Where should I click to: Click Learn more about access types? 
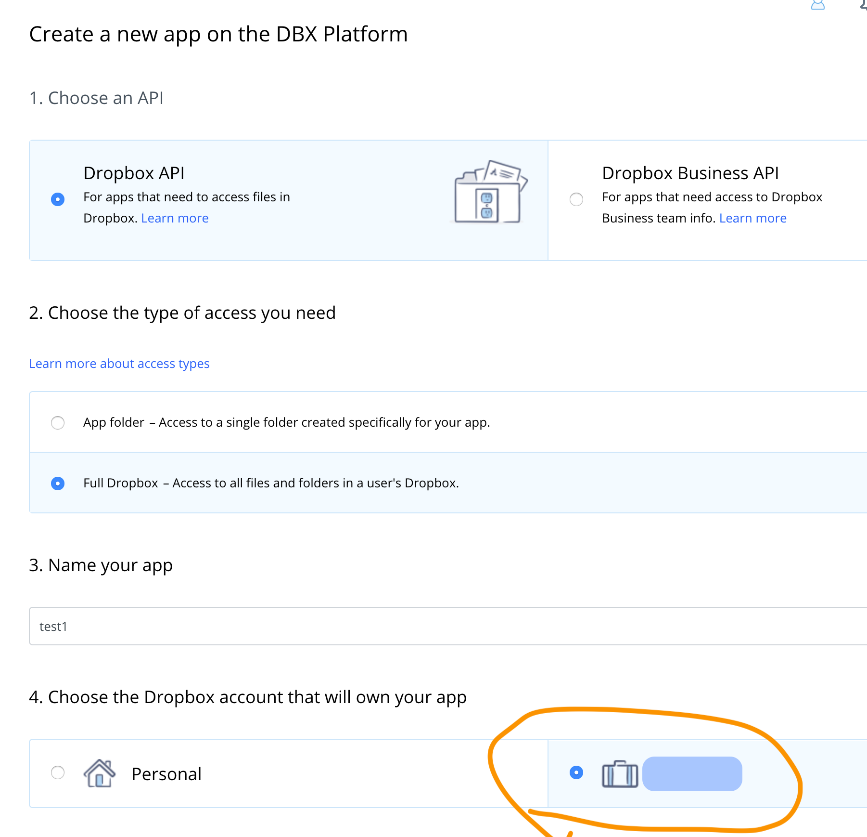pos(119,363)
